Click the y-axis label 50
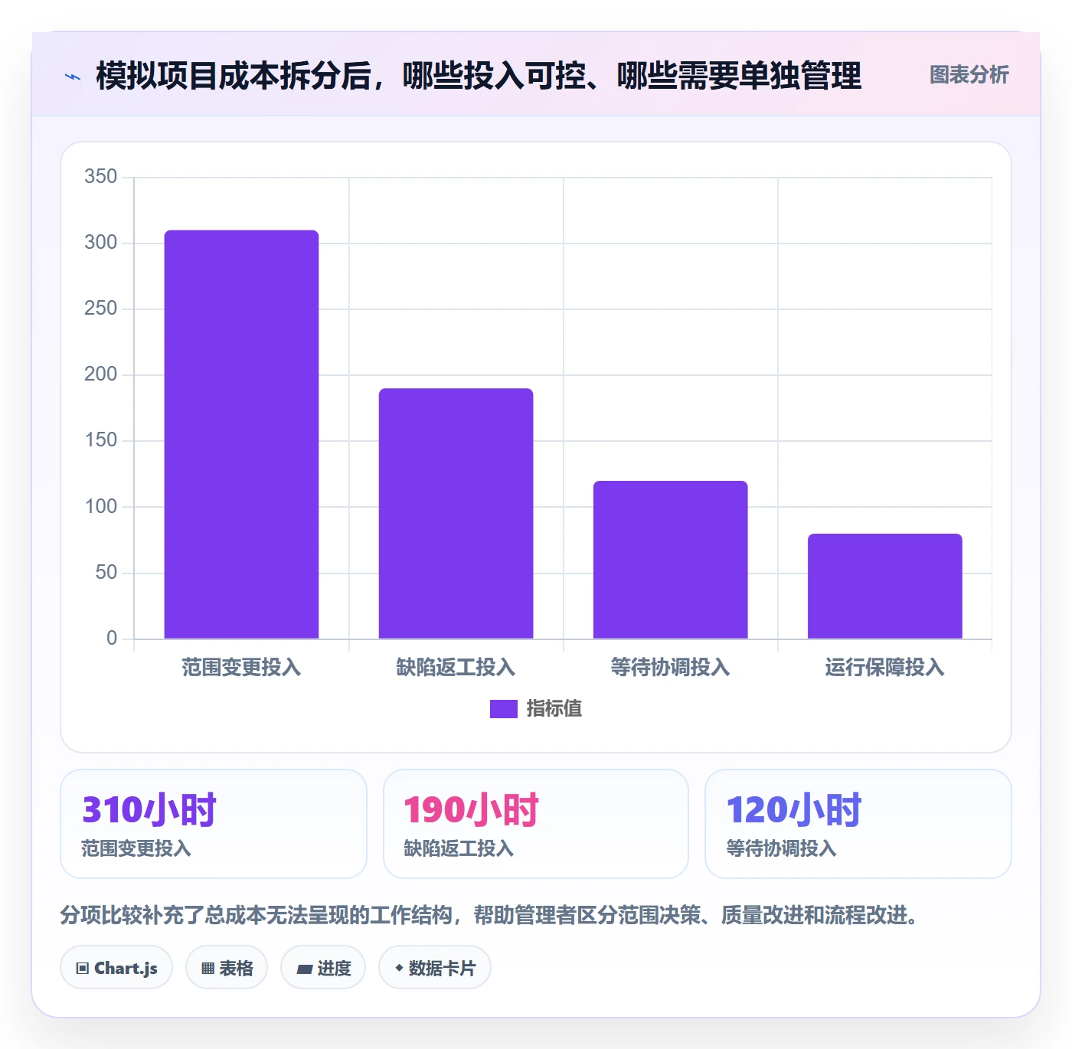Screen dimensions: 1072x1049 [106, 573]
